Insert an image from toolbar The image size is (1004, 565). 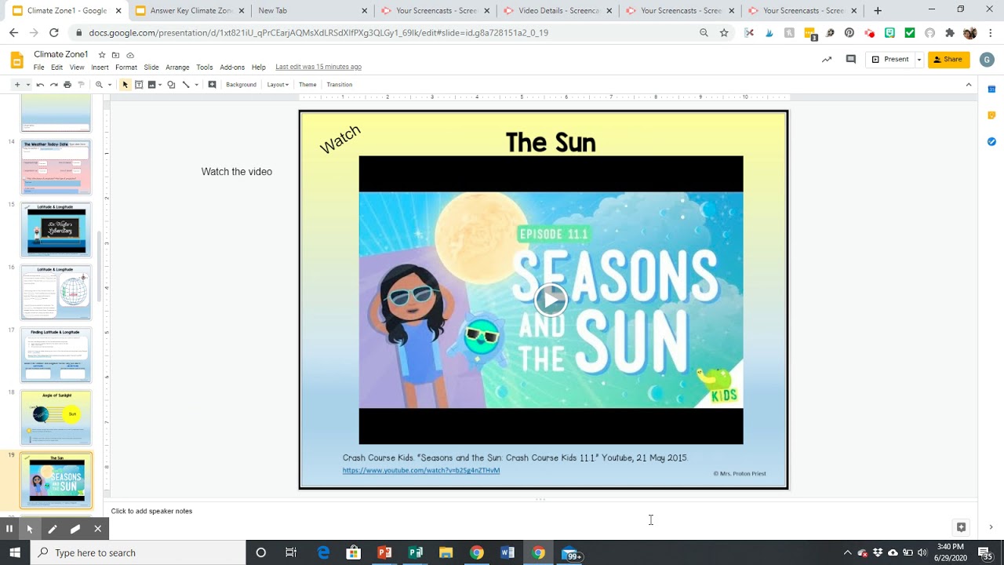[151, 85]
